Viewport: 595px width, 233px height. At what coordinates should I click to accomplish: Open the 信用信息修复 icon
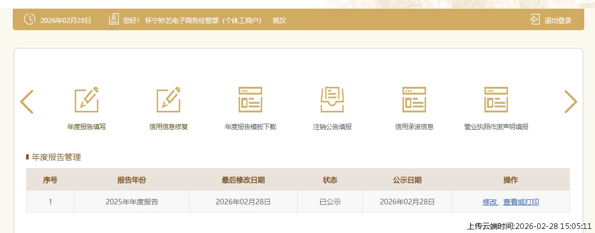click(x=168, y=100)
